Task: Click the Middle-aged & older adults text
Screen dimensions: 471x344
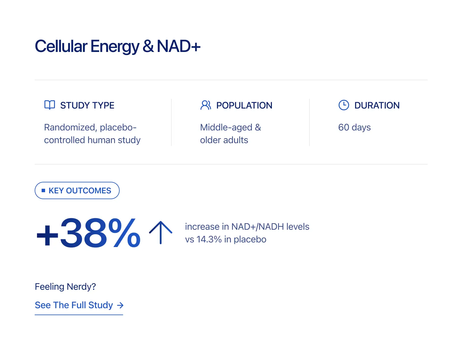Action: 230,134
